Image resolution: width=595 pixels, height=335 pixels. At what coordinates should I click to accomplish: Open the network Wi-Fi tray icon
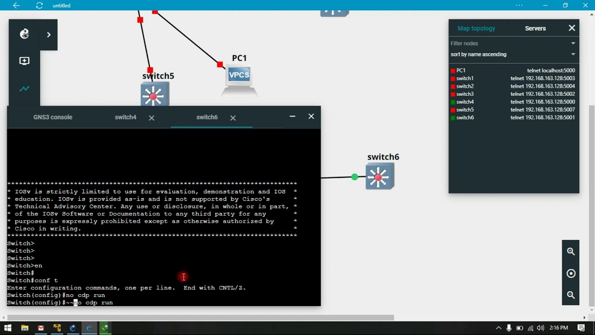tap(530, 328)
